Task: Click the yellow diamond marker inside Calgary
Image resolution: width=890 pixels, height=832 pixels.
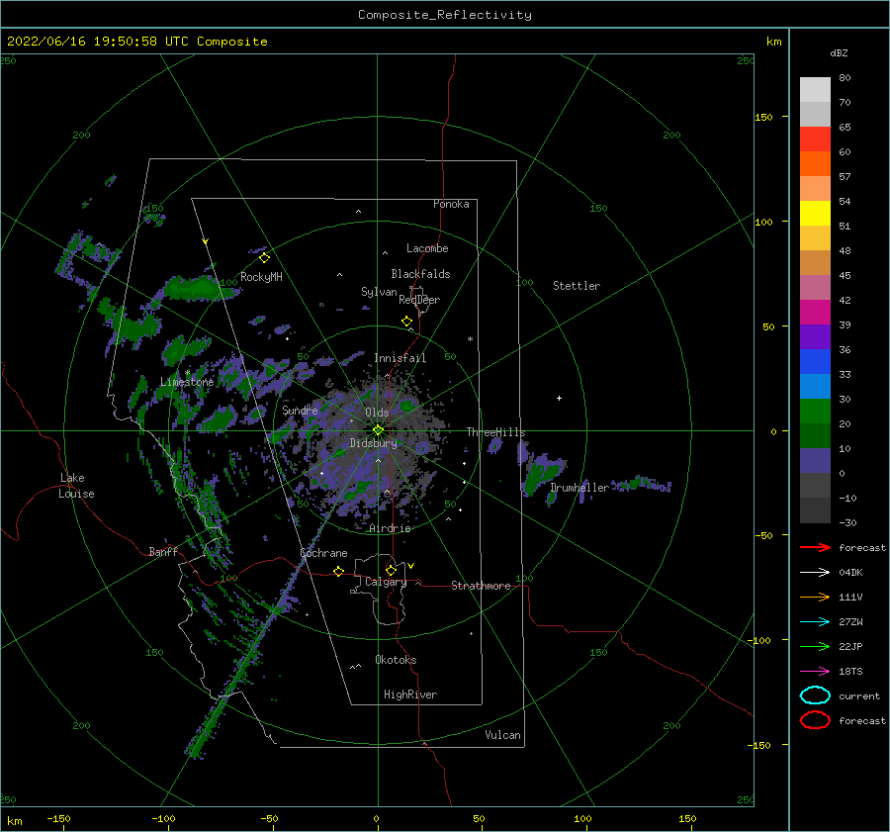Action: tap(391, 570)
